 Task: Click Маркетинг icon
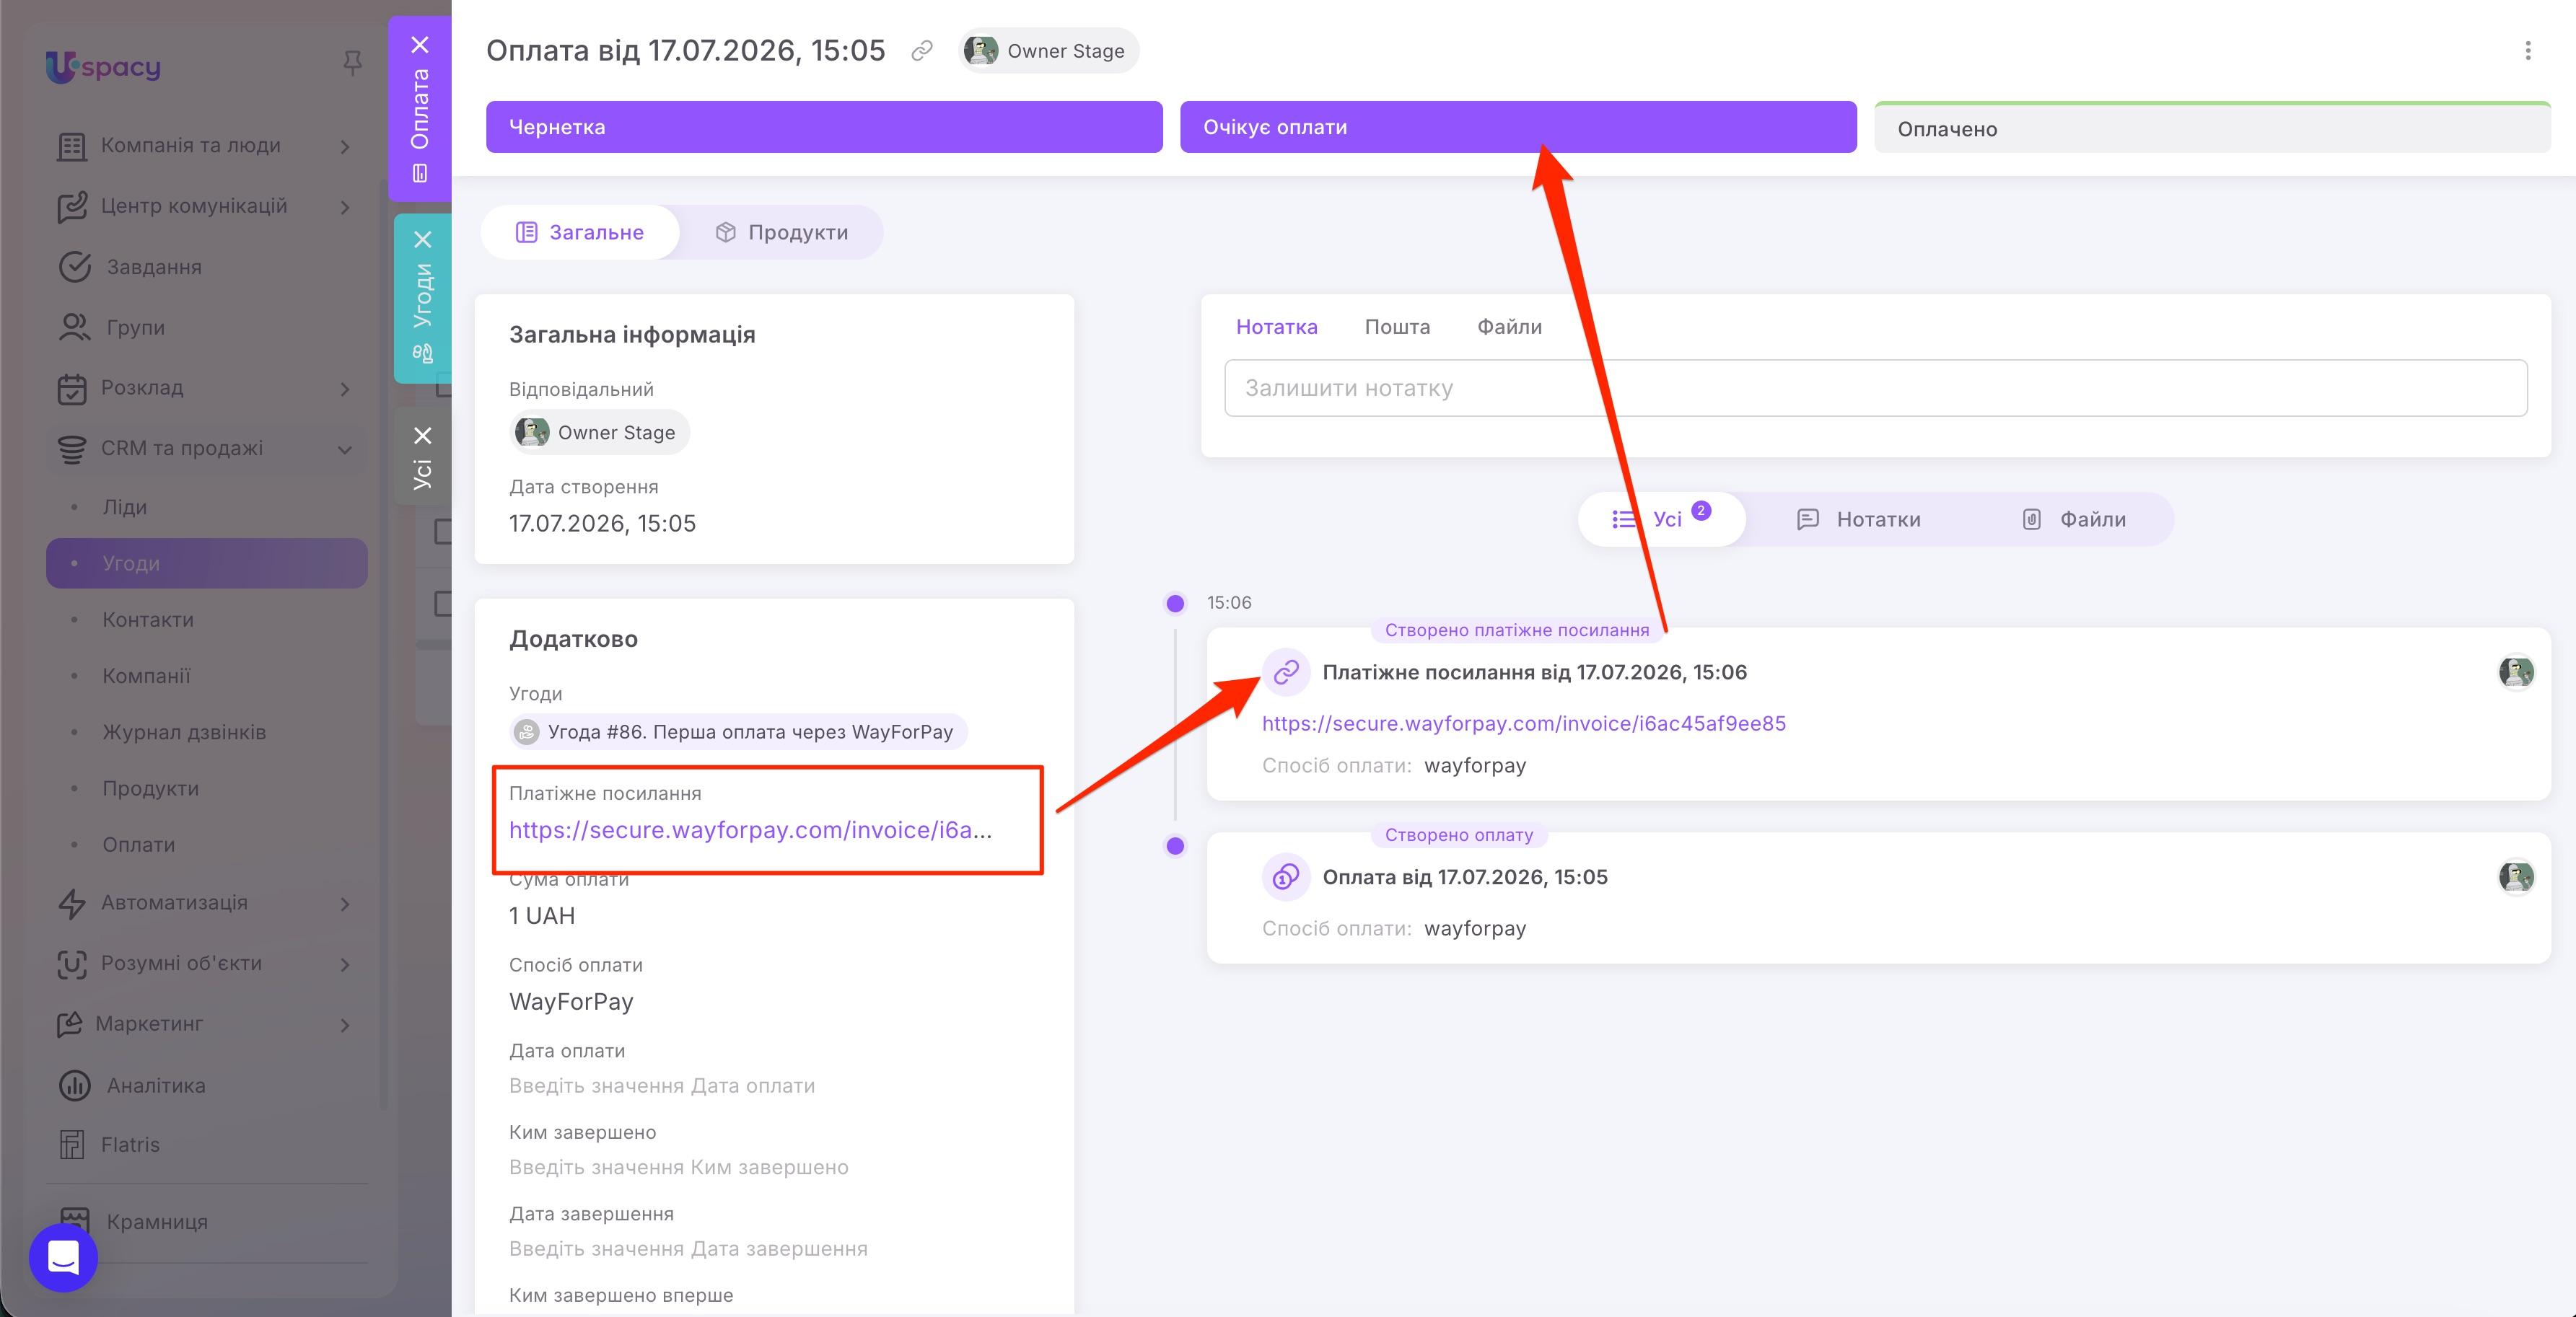[x=69, y=1024]
